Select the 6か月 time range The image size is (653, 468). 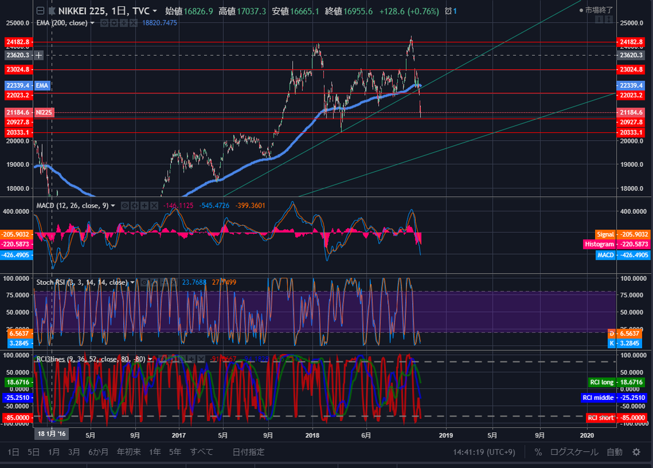(98, 452)
